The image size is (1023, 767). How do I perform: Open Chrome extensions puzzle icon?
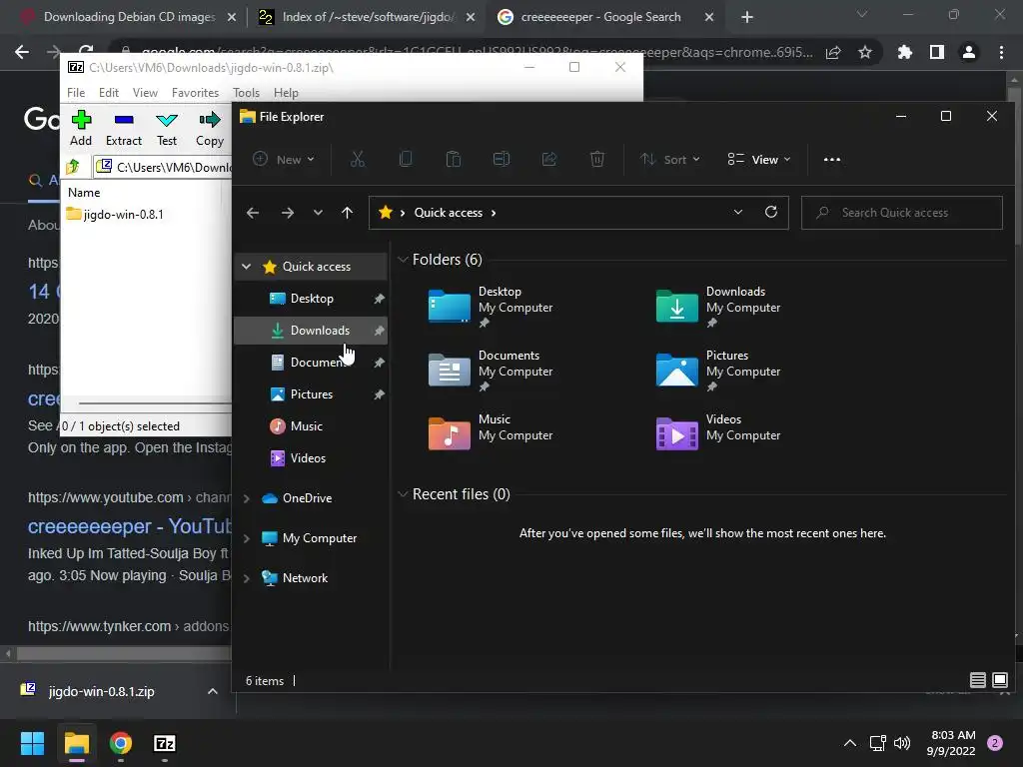point(904,52)
